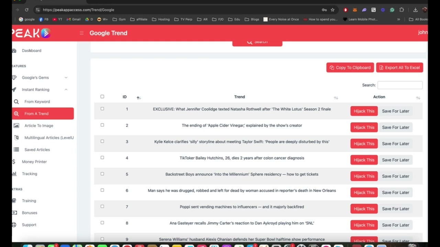Open Multilingual Articles sidebar item

49,138
